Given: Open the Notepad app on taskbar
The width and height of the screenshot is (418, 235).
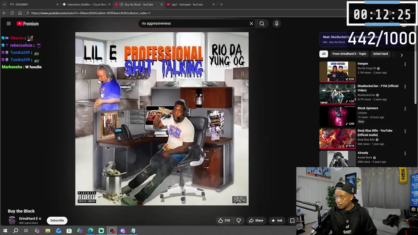Looking at the screenshot, I should pyautogui.click(x=133, y=231).
